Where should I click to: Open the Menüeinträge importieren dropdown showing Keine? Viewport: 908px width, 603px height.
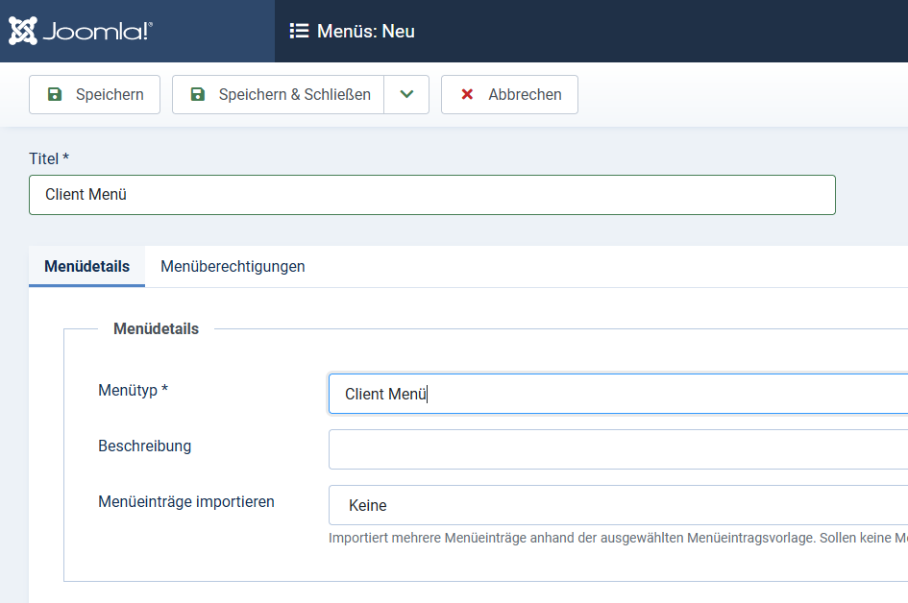tap(617, 505)
